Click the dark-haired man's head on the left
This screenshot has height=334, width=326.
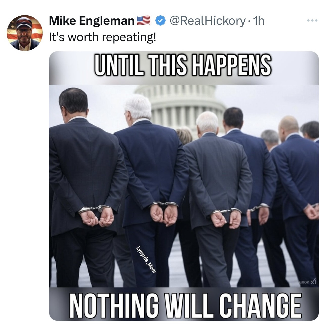[x=74, y=103]
